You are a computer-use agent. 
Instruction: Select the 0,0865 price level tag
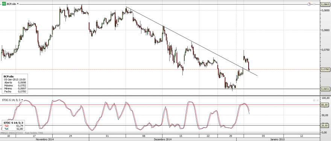[x=325, y=4]
